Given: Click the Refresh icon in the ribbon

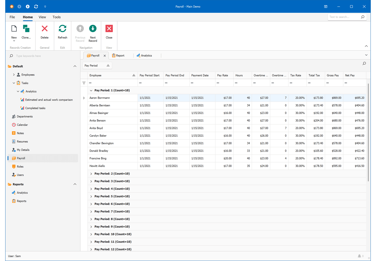Looking at the screenshot, I should [x=62, y=28].
